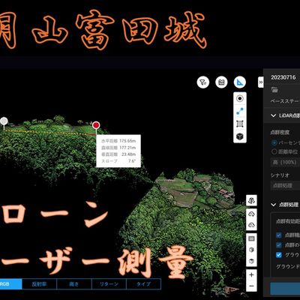Switch to the タイプ display tab
Screen dimensions: 300x300
click(x=144, y=284)
